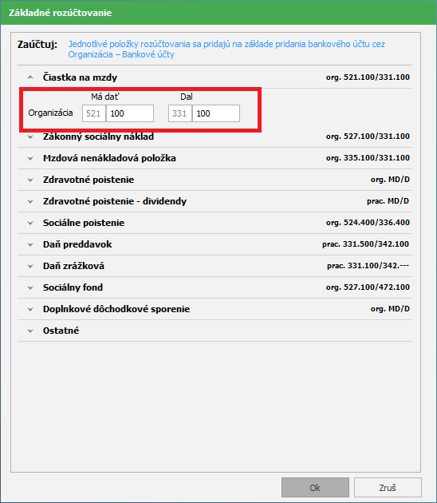Select the Sociálne poistenie row label
437x503 pixels.
(84, 223)
